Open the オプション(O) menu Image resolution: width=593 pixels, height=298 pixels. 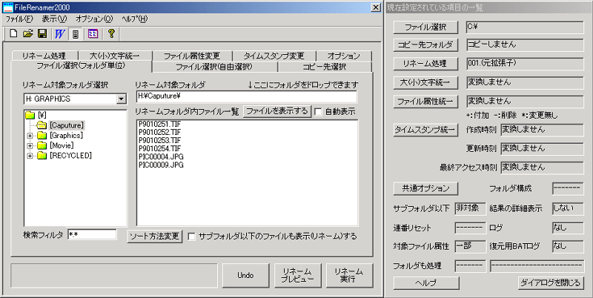94,19
